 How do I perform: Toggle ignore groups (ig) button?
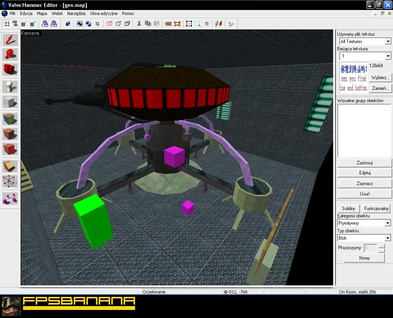(97, 24)
